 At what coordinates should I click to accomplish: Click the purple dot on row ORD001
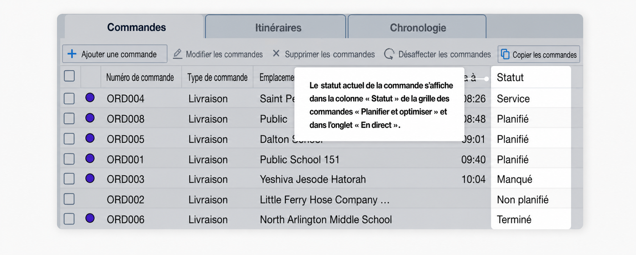click(x=90, y=158)
